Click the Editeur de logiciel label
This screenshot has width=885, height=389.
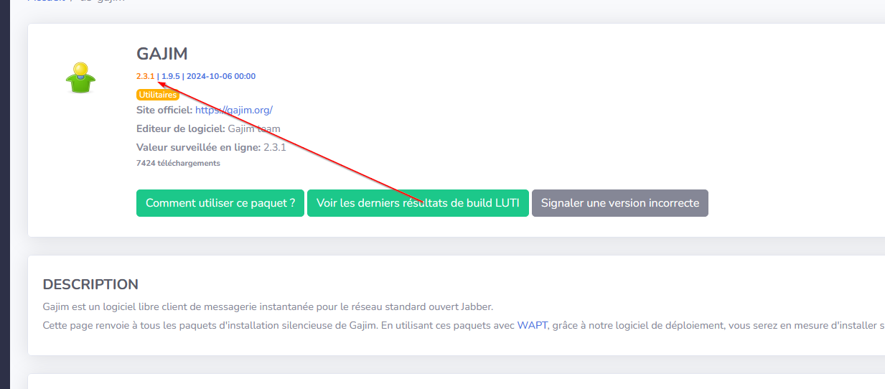click(x=181, y=128)
